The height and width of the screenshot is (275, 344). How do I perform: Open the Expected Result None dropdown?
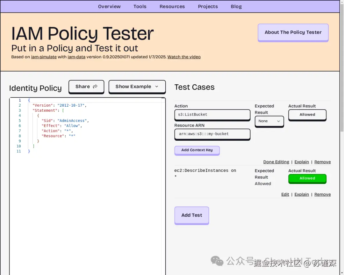click(x=269, y=121)
